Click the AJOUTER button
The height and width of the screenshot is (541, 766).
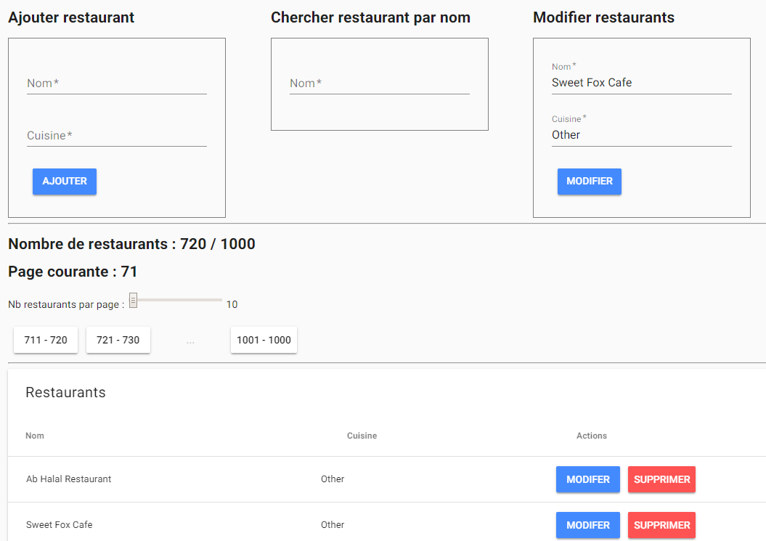[x=65, y=182]
